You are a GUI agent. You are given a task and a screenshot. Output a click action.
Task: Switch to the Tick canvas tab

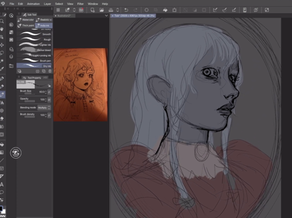click(133, 16)
